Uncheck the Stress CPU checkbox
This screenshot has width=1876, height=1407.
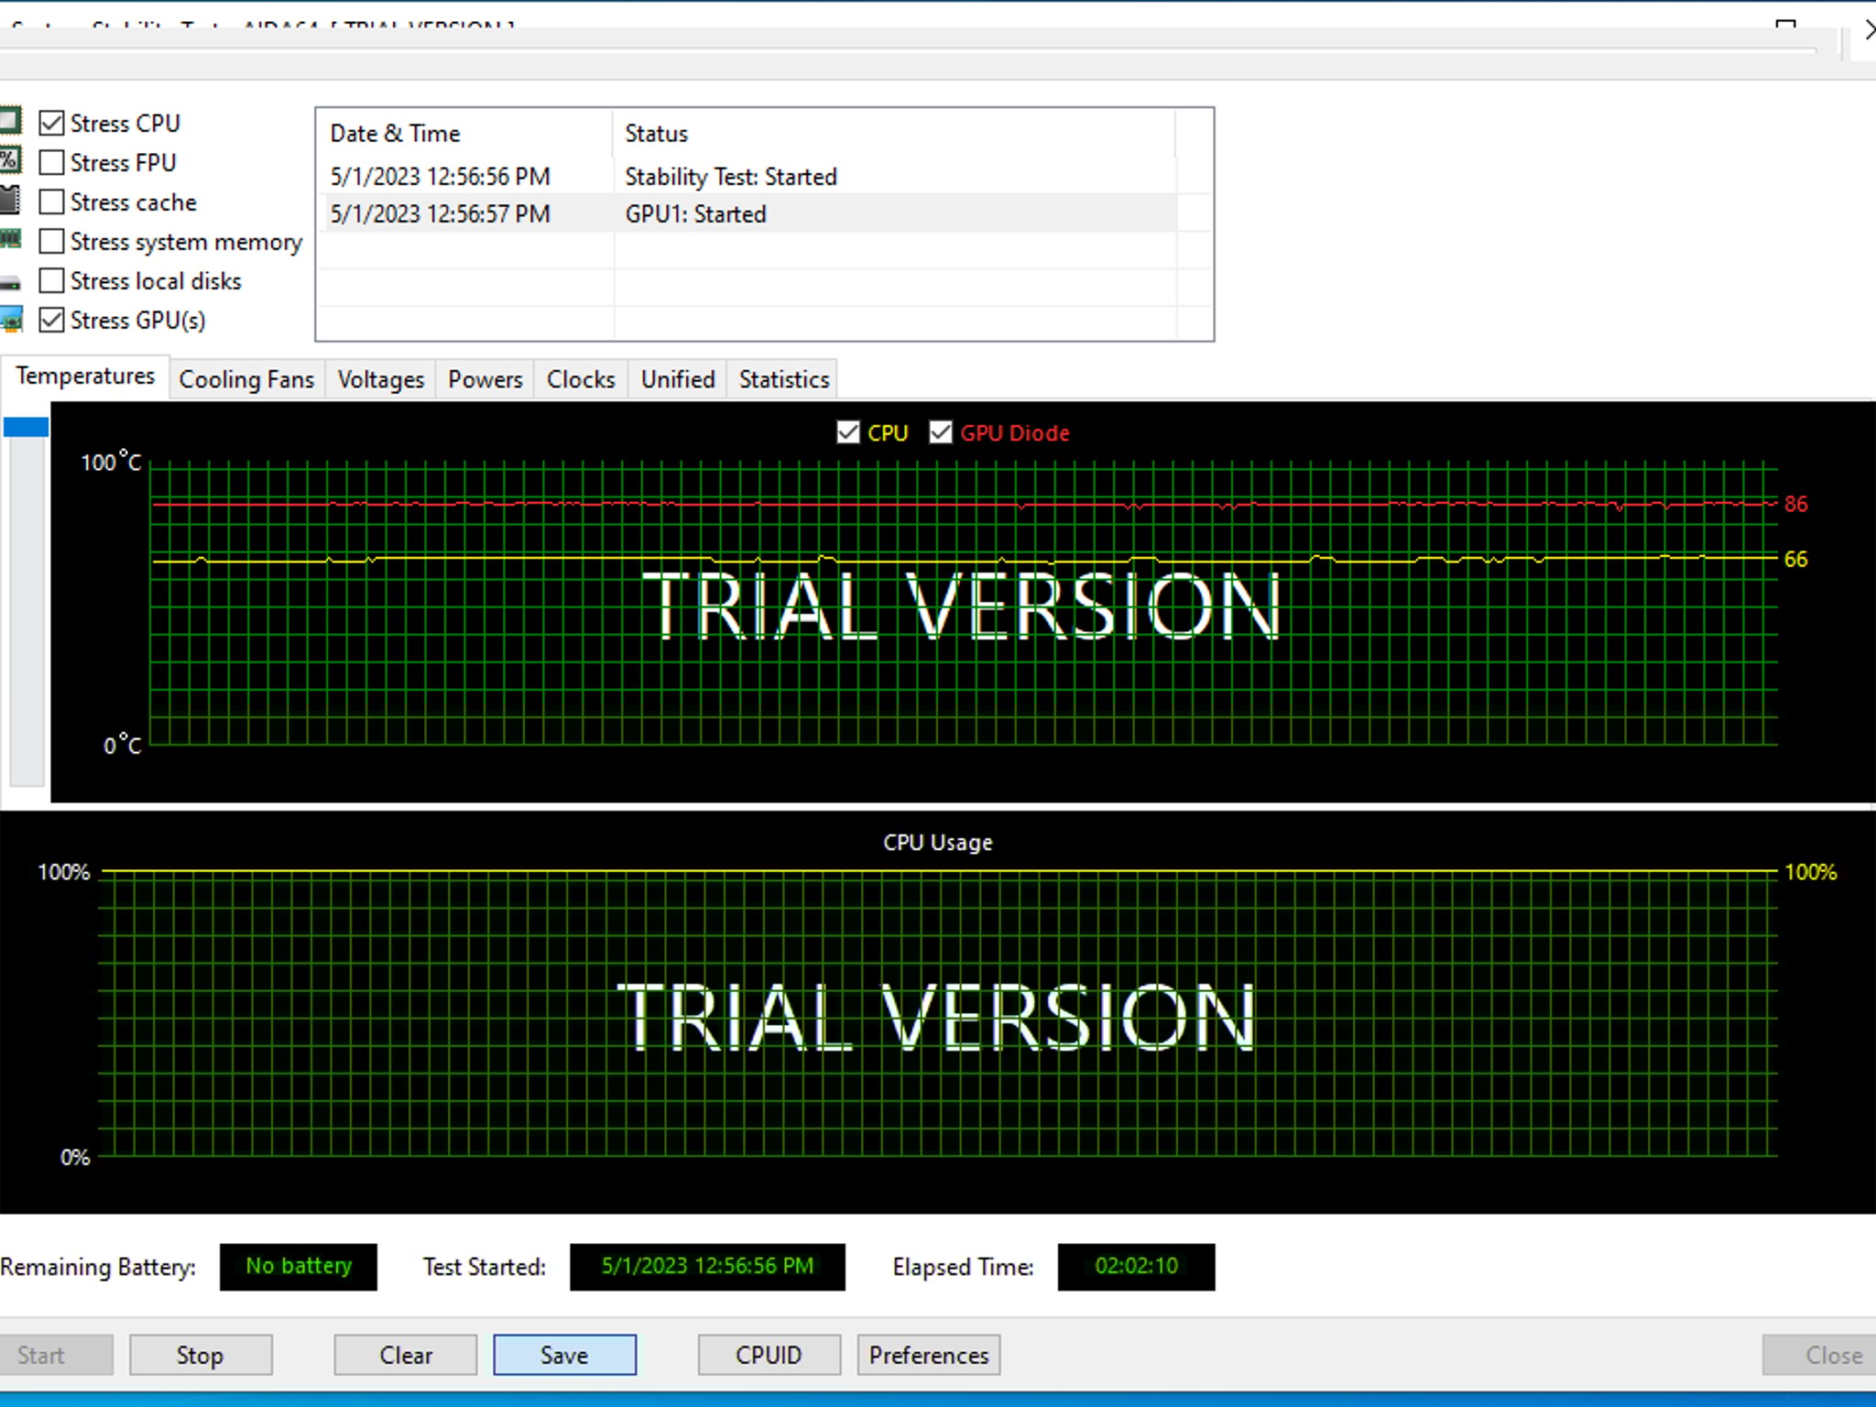click(52, 123)
